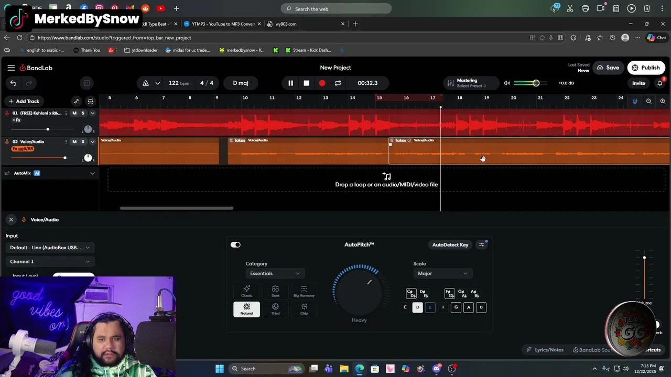
Task: Open the automation curve tool
Action: pos(77,101)
